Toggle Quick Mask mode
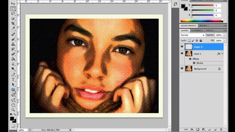This screenshot has width=235, height=132. 13,126
